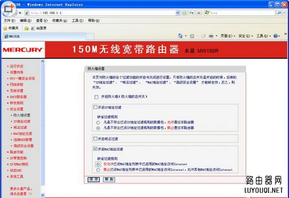
Task: Open the Edit (编辑) menu
Action: pyautogui.click(x=26, y=20)
